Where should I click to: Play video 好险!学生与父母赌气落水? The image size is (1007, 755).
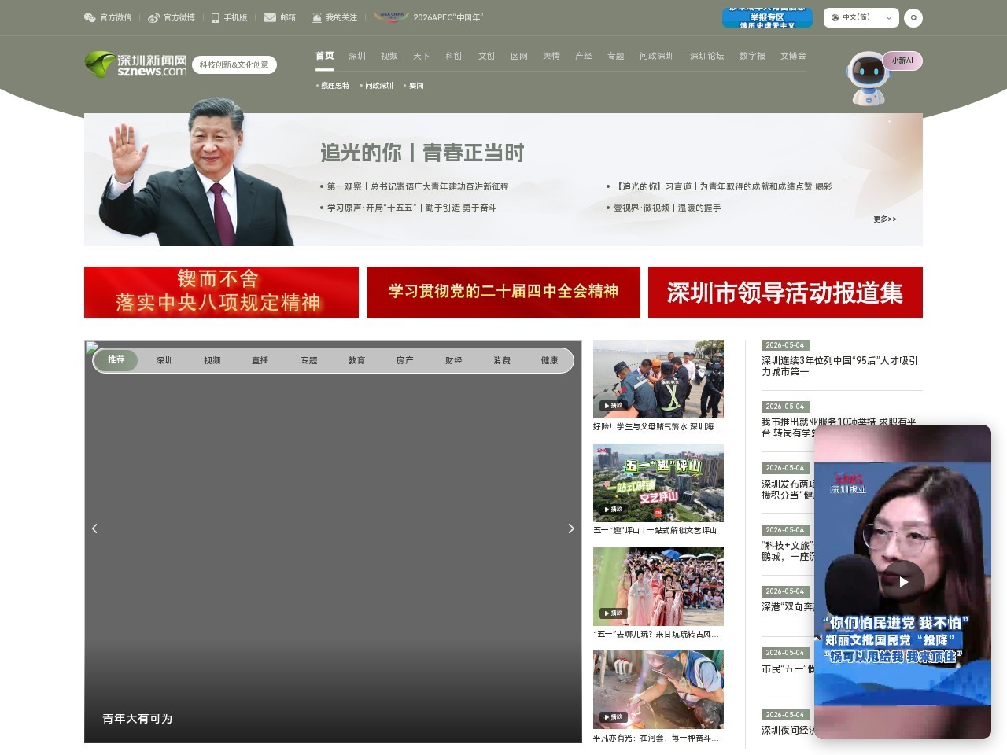pos(658,379)
